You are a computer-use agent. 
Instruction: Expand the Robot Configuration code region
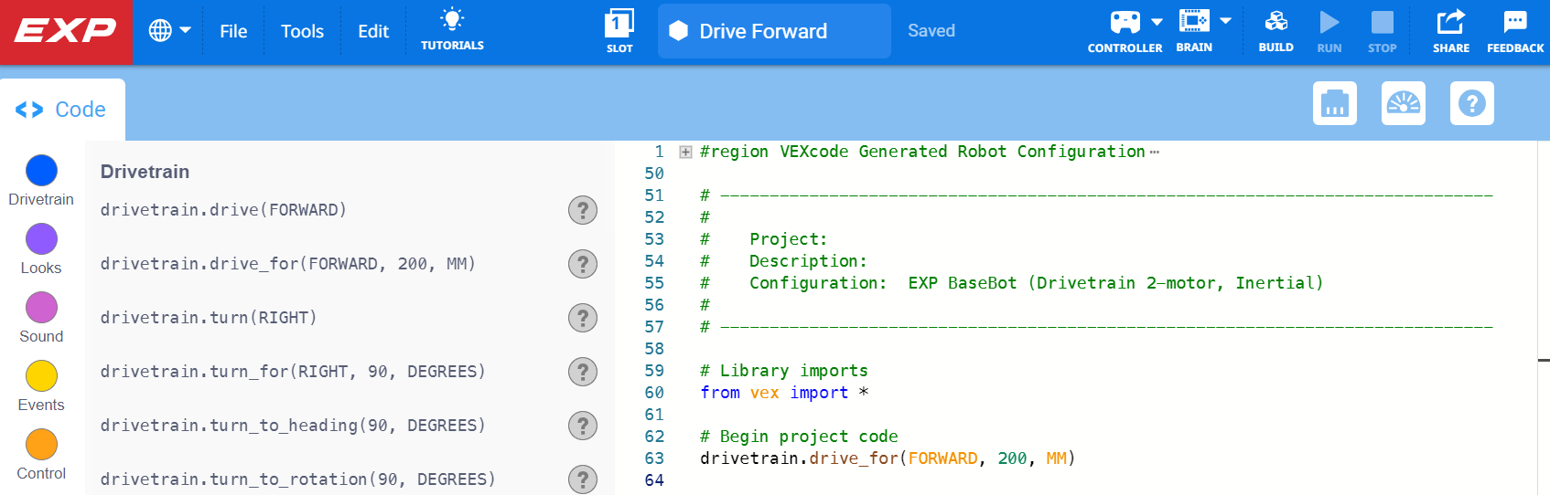(x=685, y=153)
